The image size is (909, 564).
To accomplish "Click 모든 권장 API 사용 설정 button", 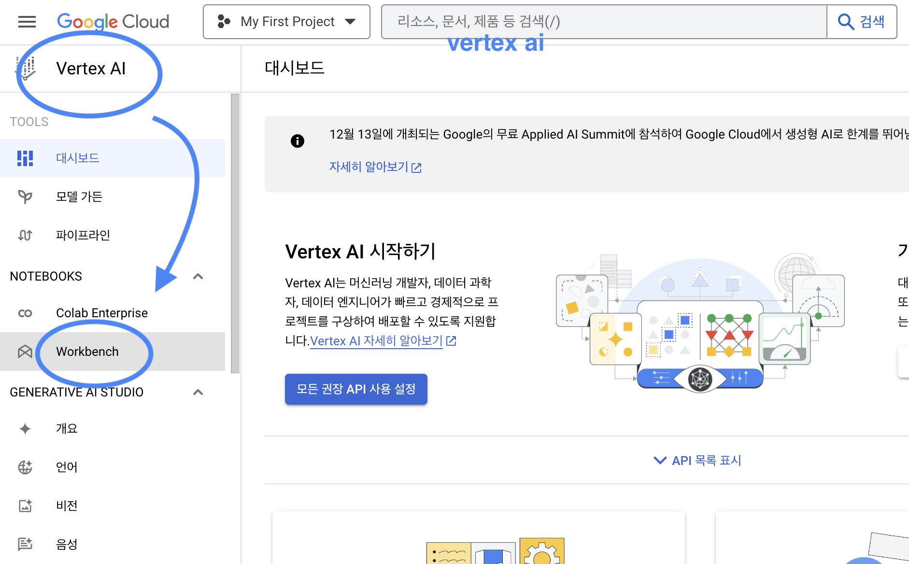I will (356, 389).
